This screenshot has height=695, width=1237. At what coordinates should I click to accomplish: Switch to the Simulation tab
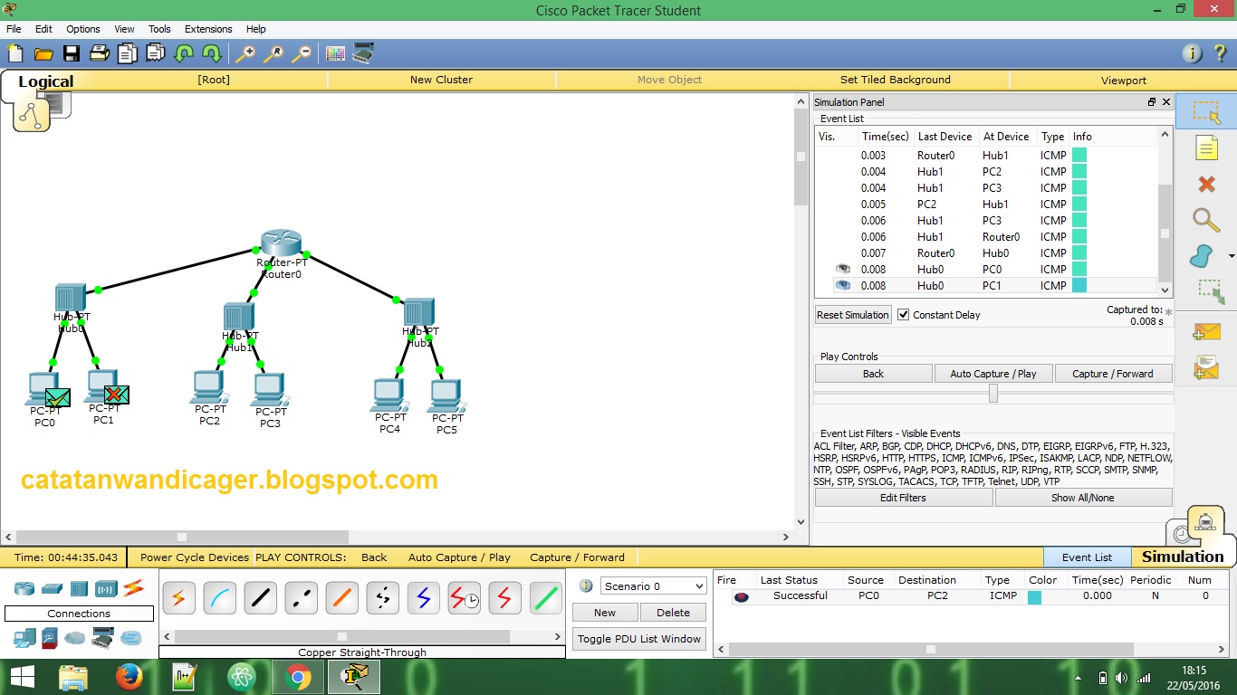[x=1181, y=557]
